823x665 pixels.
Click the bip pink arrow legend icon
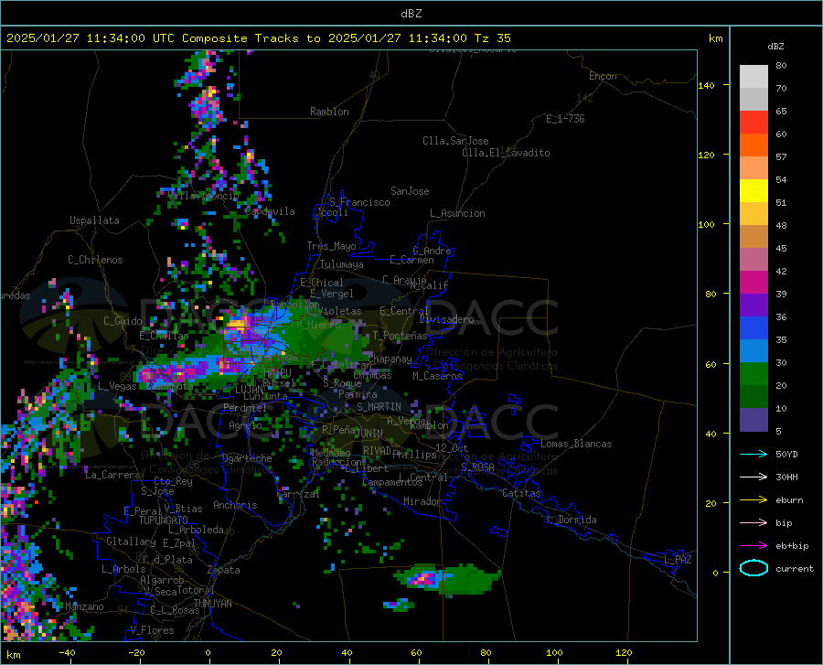tap(754, 523)
